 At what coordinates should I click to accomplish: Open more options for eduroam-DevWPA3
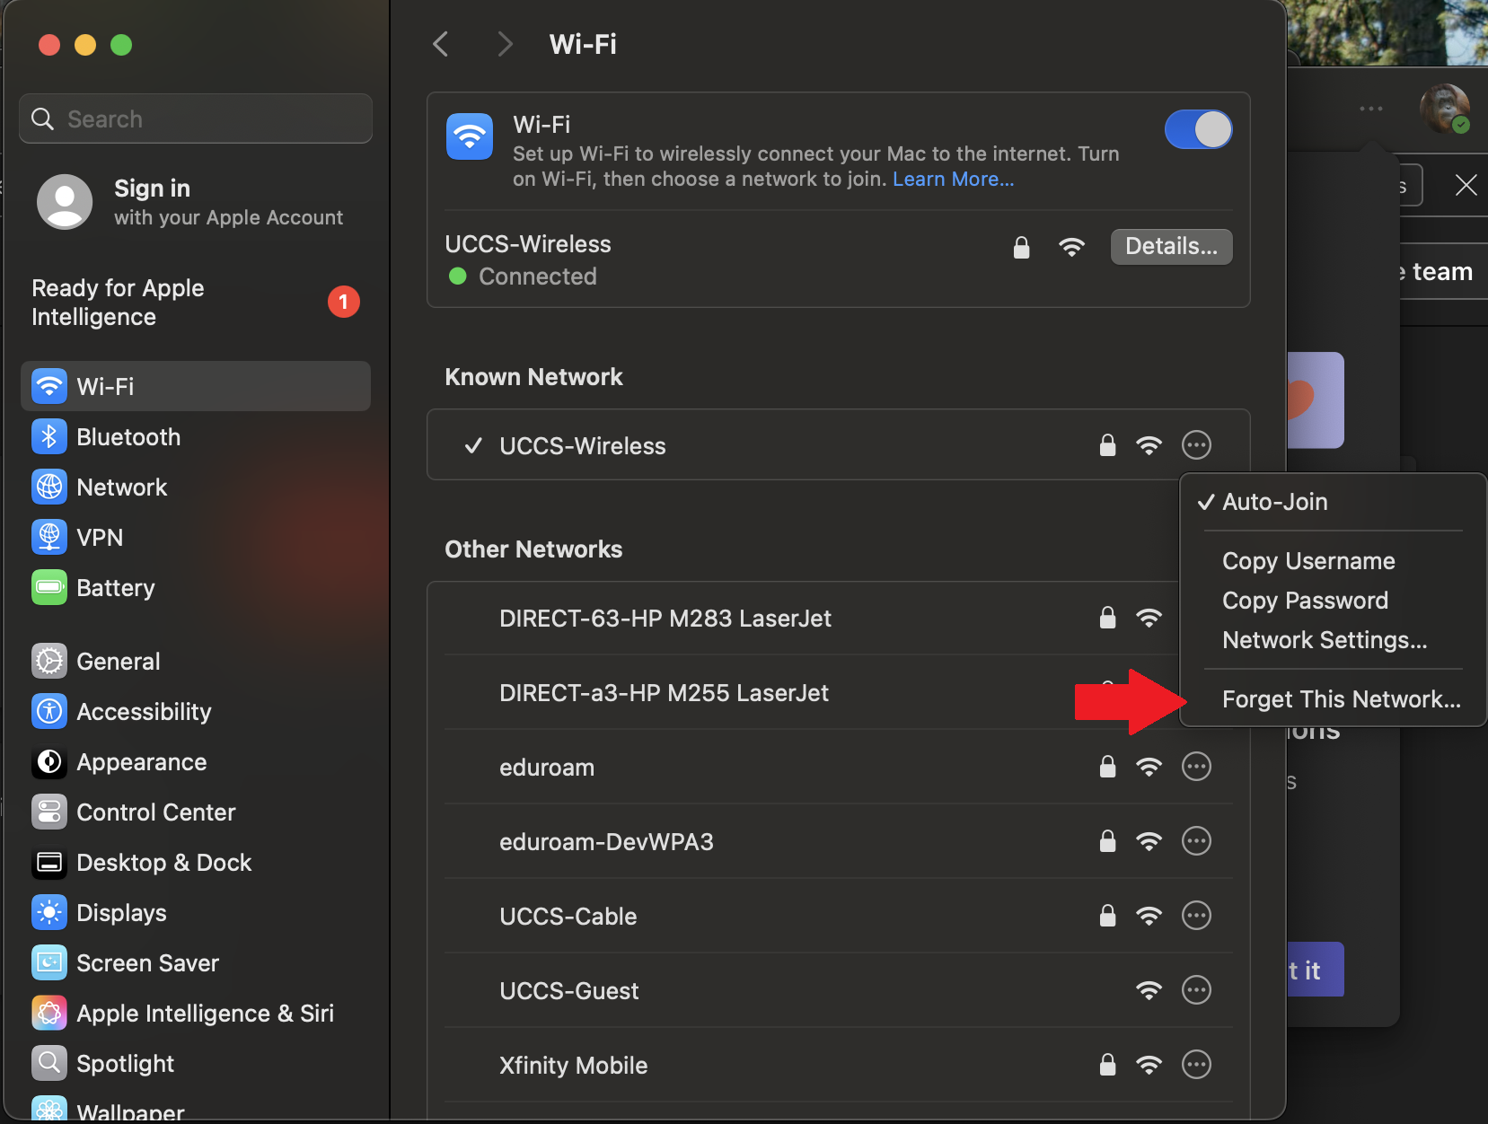click(1196, 840)
